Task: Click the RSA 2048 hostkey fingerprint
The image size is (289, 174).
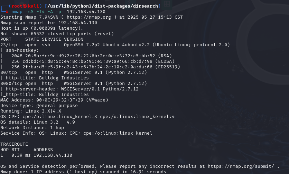Action: coord(92,56)
